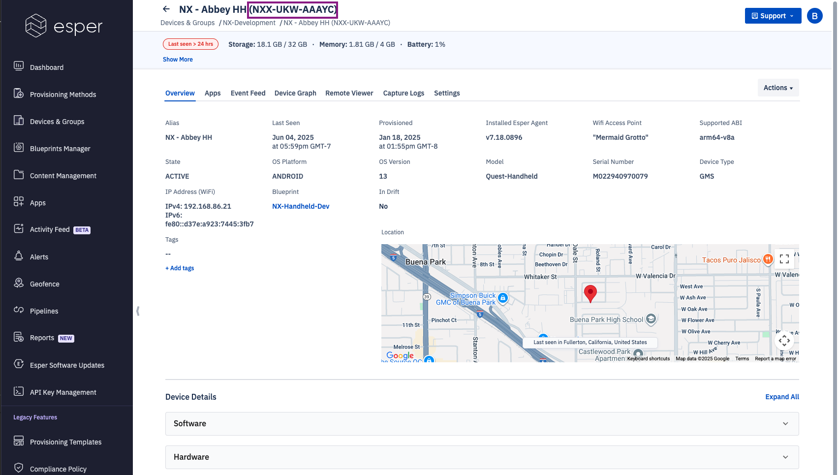Click the user avatar B icon
Screen dimensions: 838x475
(x=814, y=16)
